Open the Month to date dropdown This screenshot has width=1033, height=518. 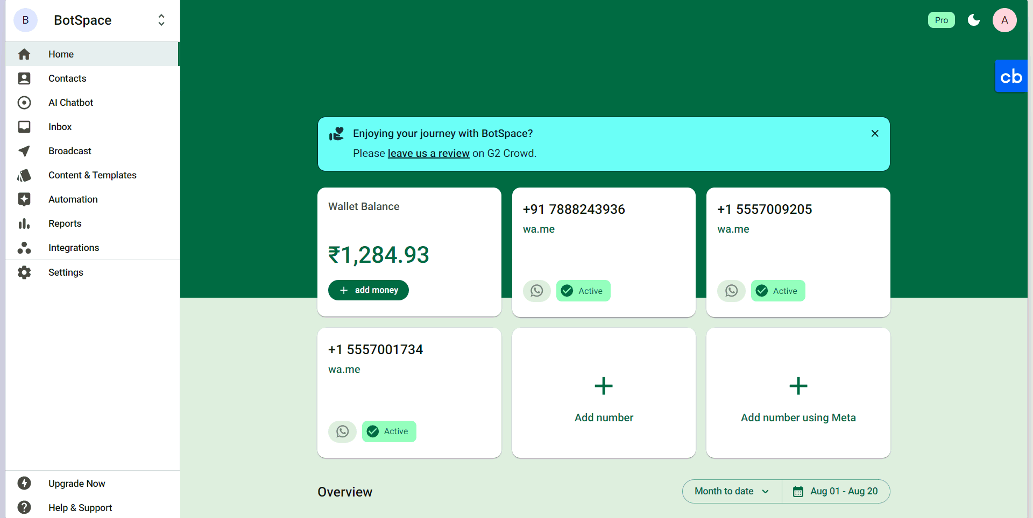pyautogui.click(x=732, y=491)
